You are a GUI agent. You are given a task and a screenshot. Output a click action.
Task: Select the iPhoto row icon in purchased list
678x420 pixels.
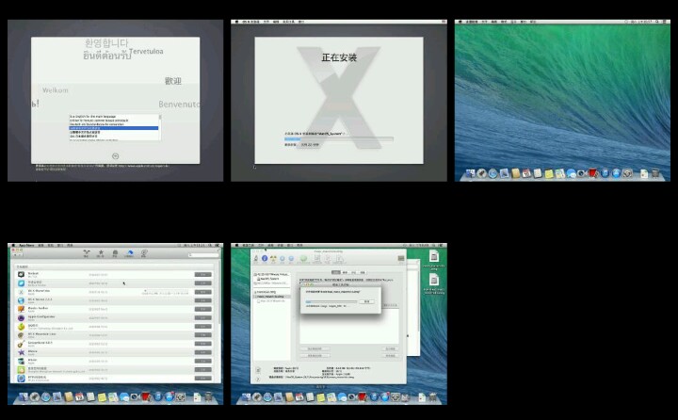(x=21, y=362)
